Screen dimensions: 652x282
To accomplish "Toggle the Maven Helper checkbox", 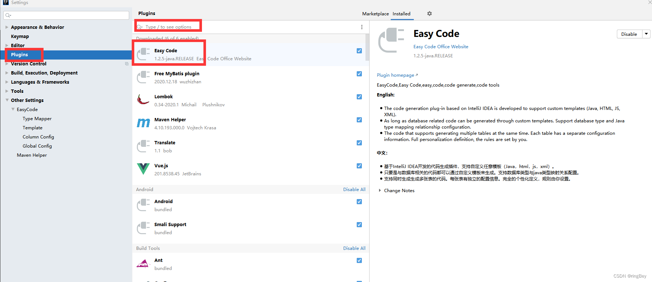I will coord(359,120).
